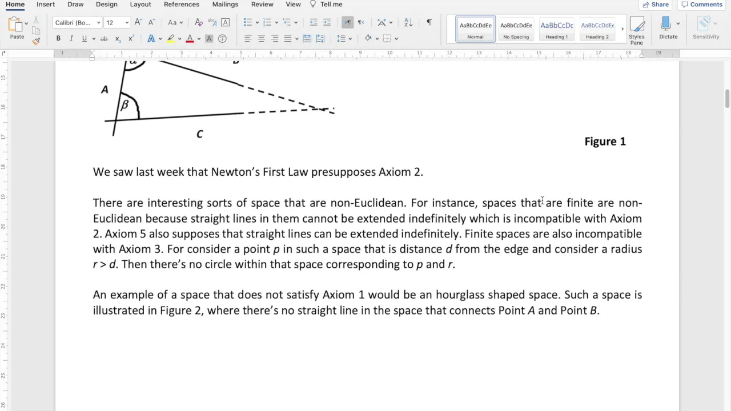731x411 pixels.
Task: Click the Share button
Action: click(656, 5)
